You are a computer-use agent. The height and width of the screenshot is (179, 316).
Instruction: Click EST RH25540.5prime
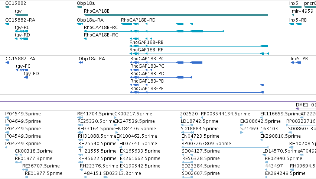pyautogui.click(x=97, y=144)
